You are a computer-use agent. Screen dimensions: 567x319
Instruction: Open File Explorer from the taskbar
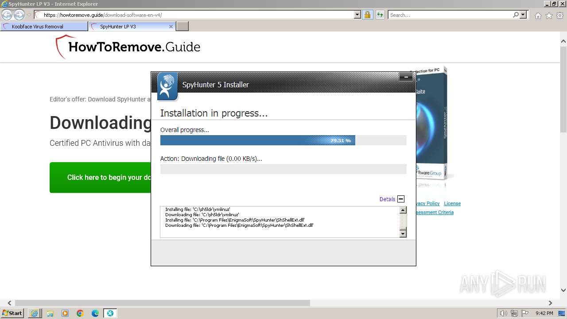pos(50,313)
